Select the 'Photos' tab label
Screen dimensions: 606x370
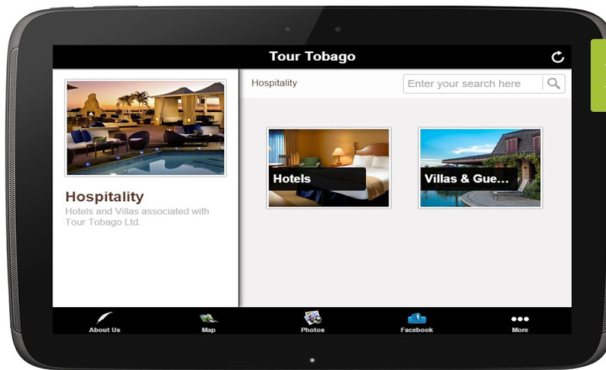pos(313,330)
